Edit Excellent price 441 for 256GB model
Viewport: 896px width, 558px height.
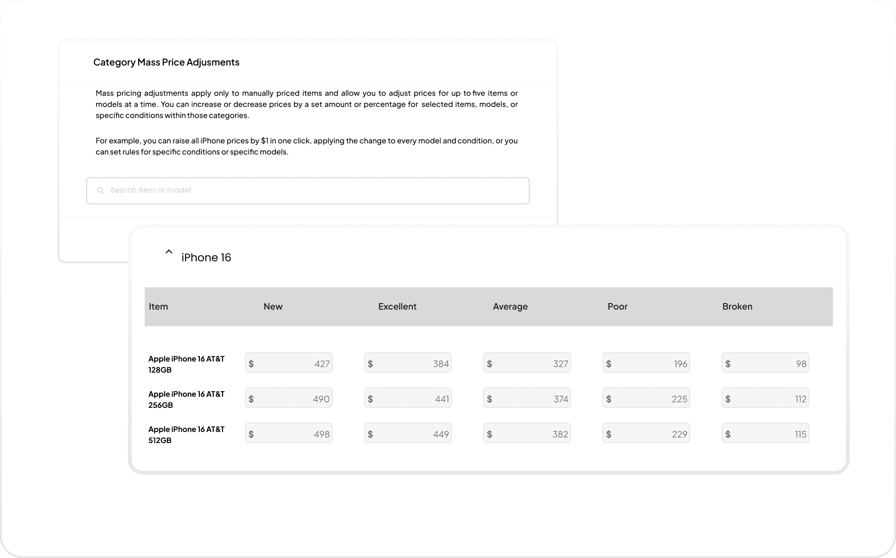click(408, 398)
